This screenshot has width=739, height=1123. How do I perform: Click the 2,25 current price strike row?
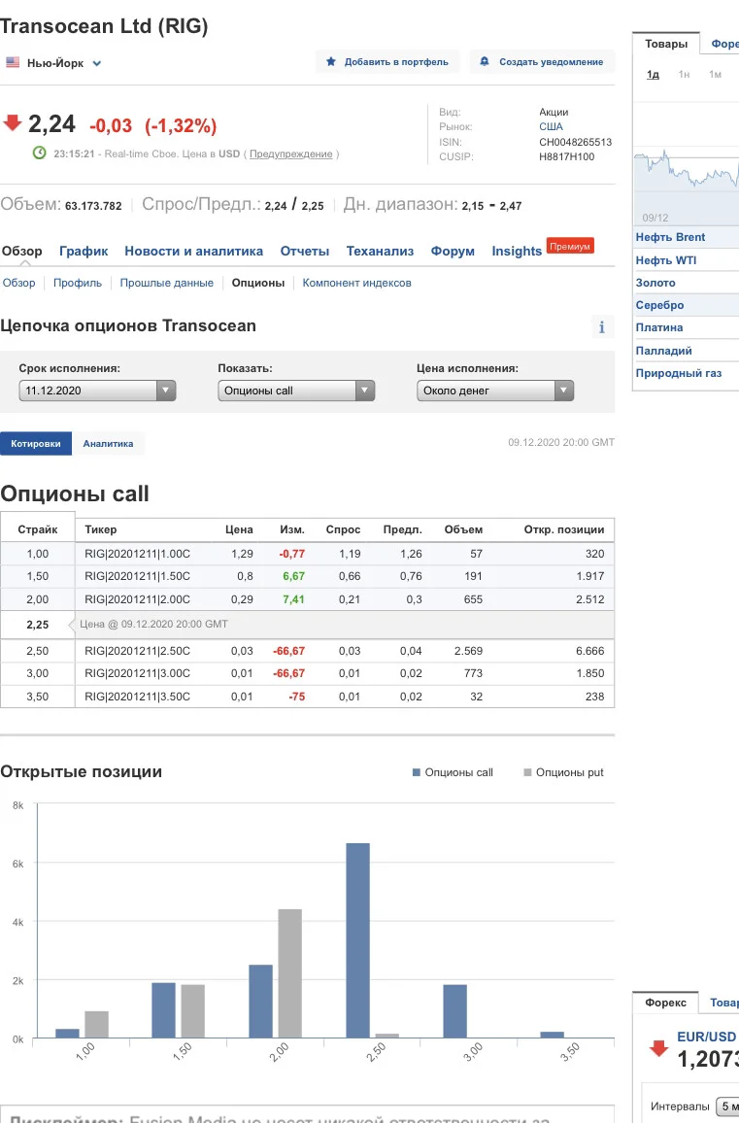pos(307,625)
